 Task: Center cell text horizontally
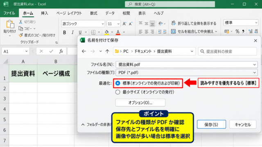click(147, 31)
